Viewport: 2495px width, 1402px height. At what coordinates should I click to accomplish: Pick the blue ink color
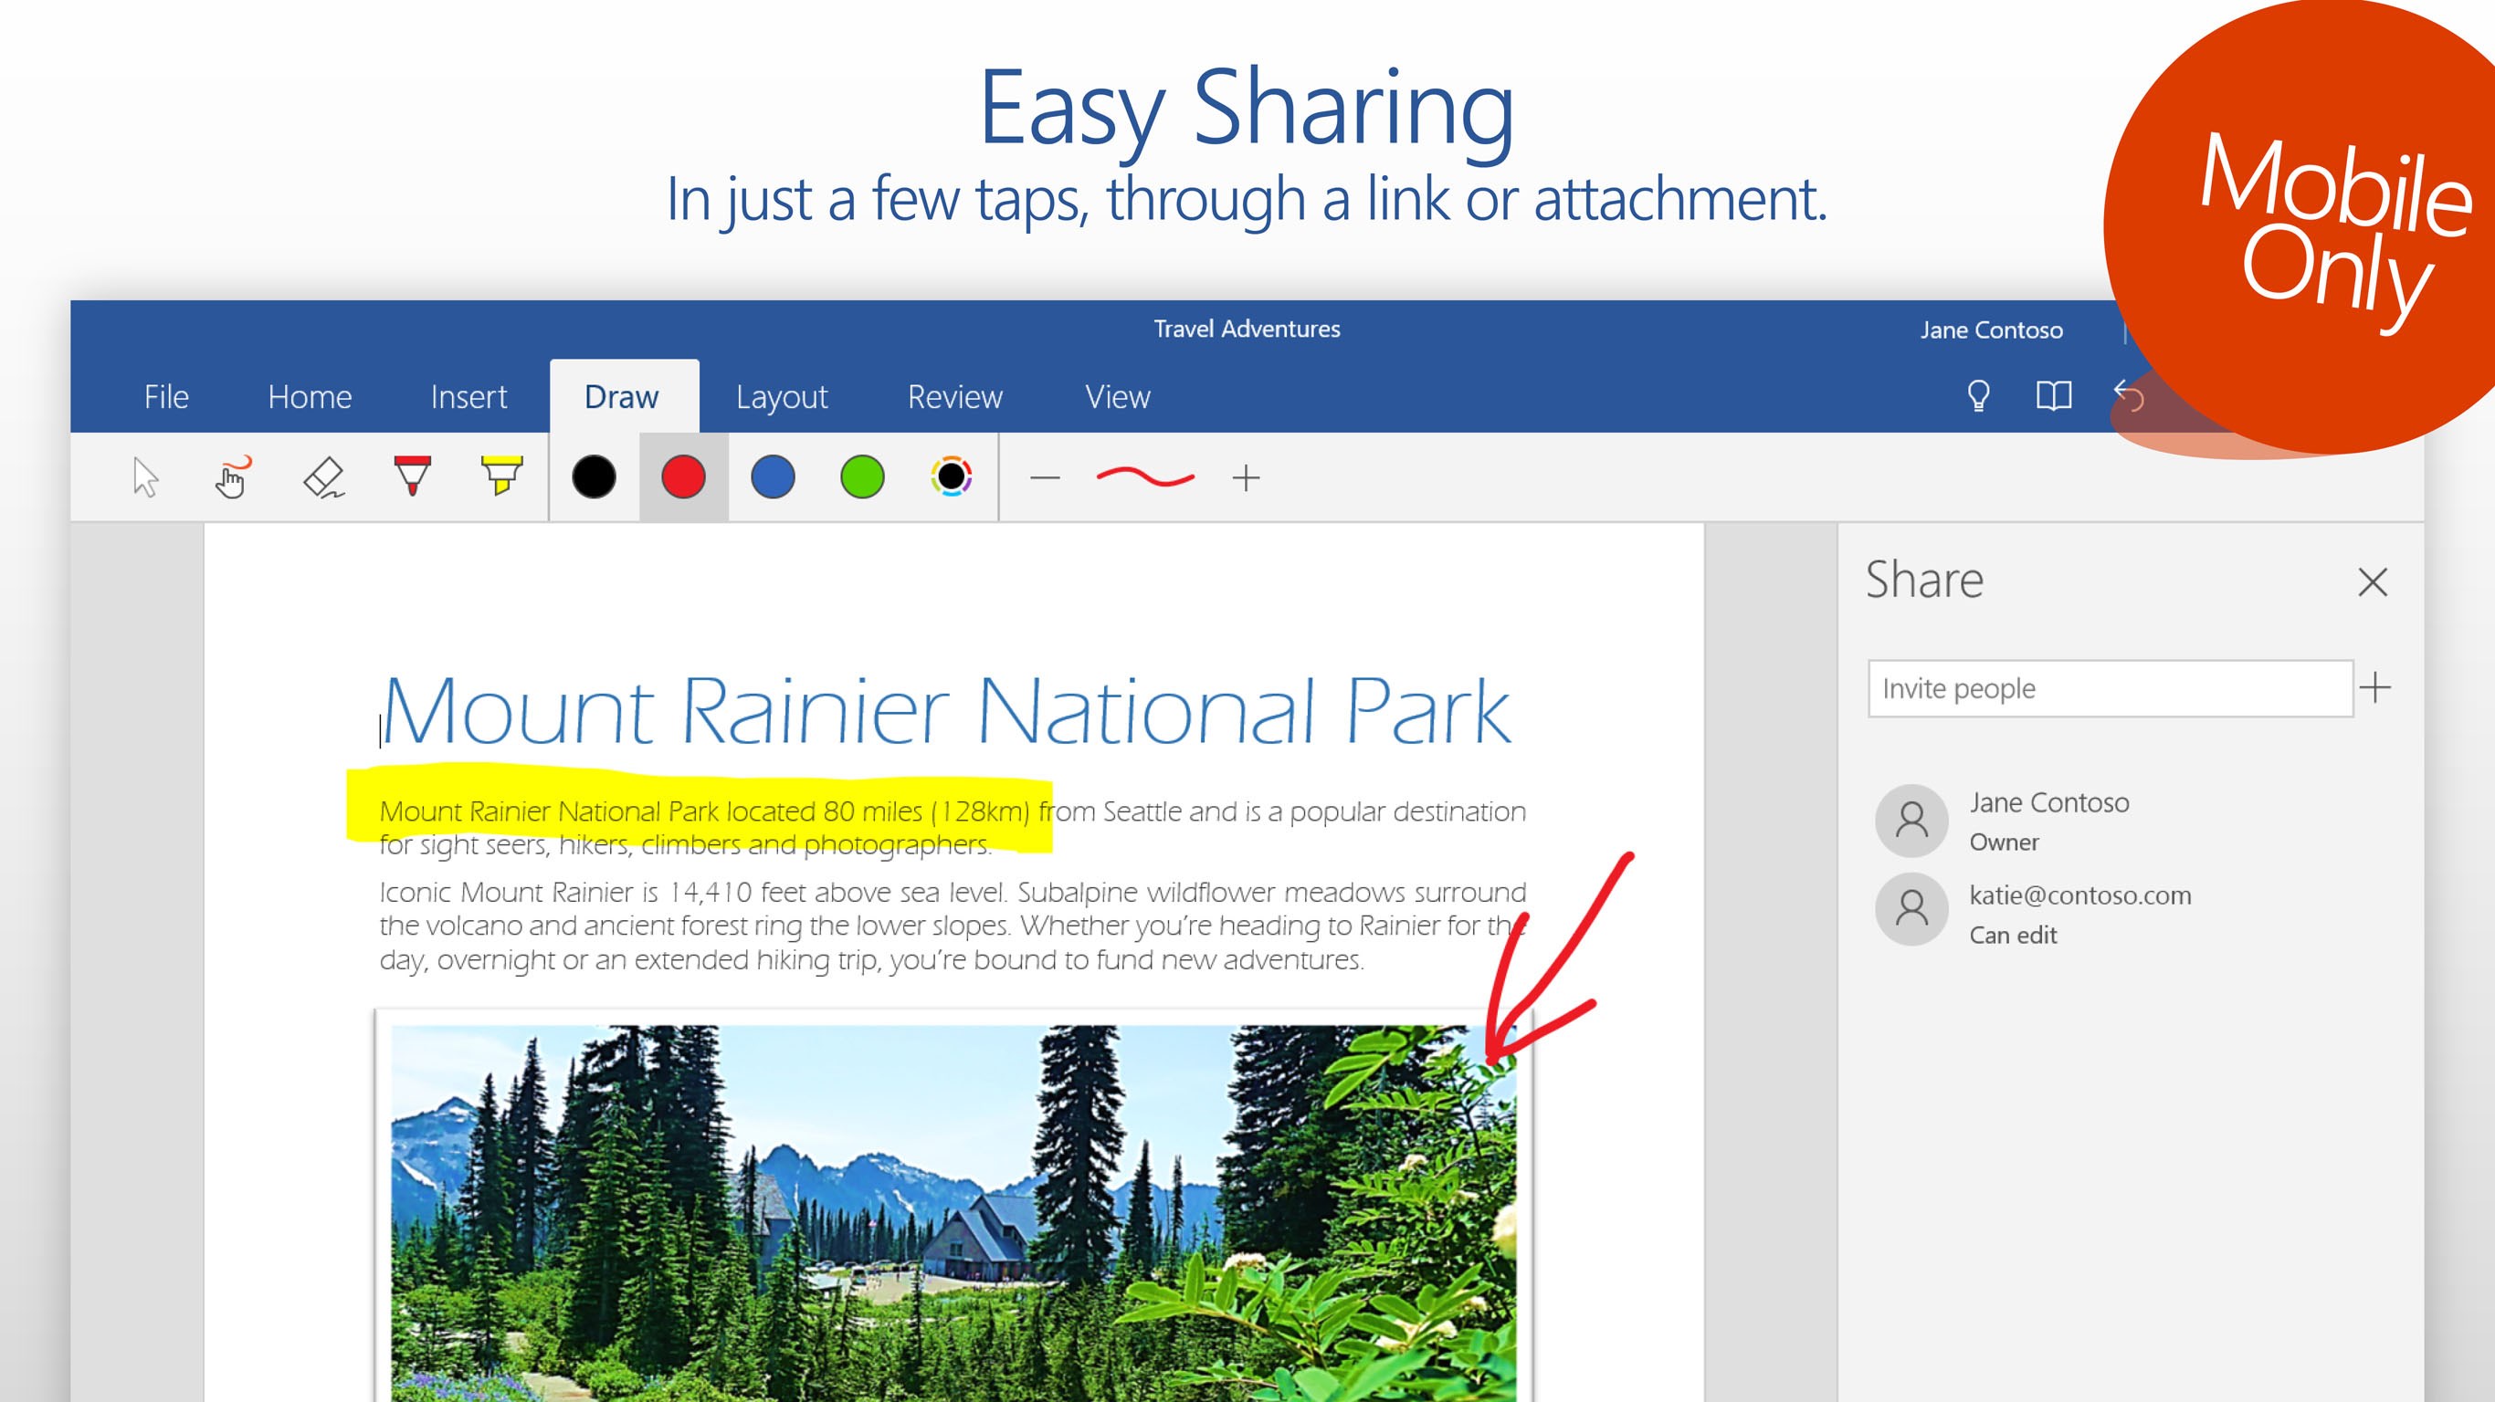click(773, 477)
